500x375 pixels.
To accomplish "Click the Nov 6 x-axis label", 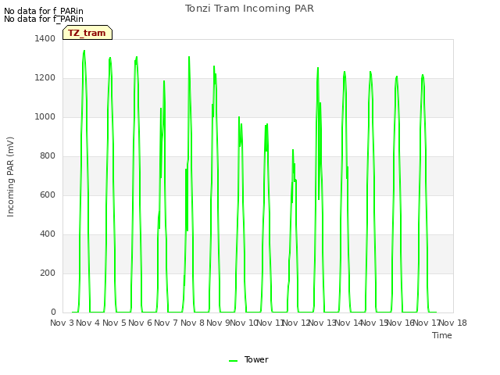I will click(x=141, y=323).
